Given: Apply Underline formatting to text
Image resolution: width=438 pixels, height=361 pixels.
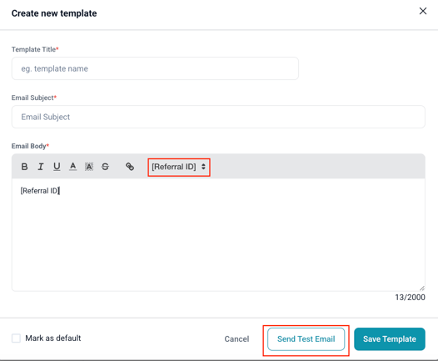Looking at the screenshot, I should pos(57,167).
